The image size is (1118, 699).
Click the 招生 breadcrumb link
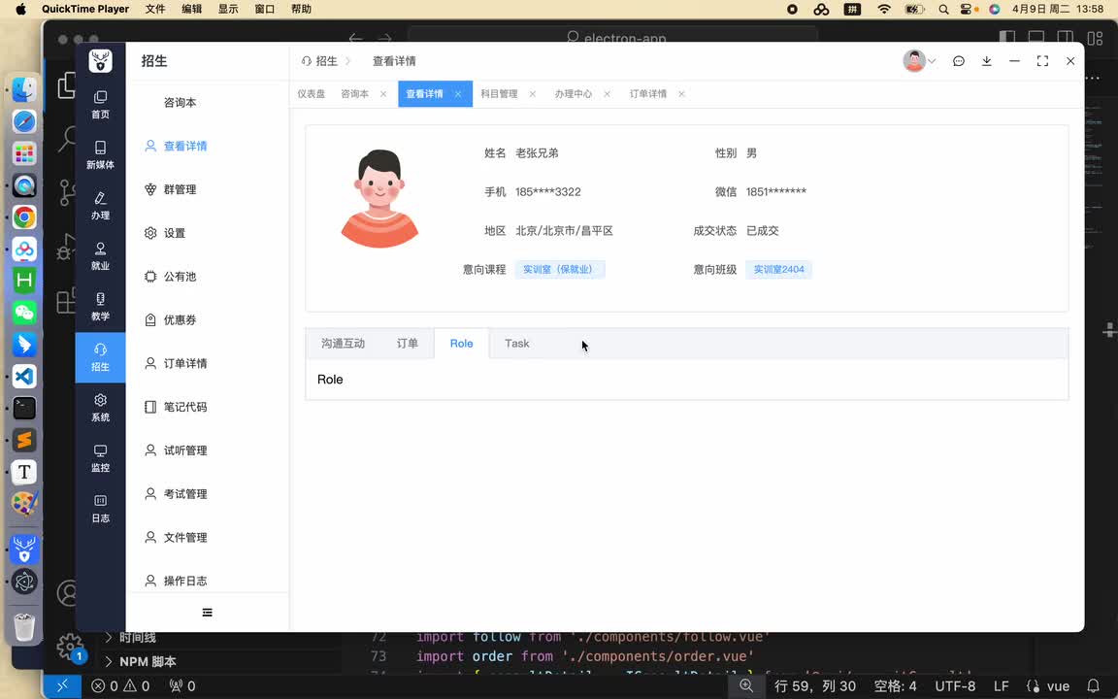pos(320,61)
